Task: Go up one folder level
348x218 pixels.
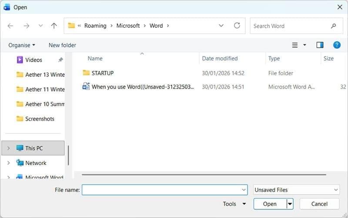Action: point(54,26)
